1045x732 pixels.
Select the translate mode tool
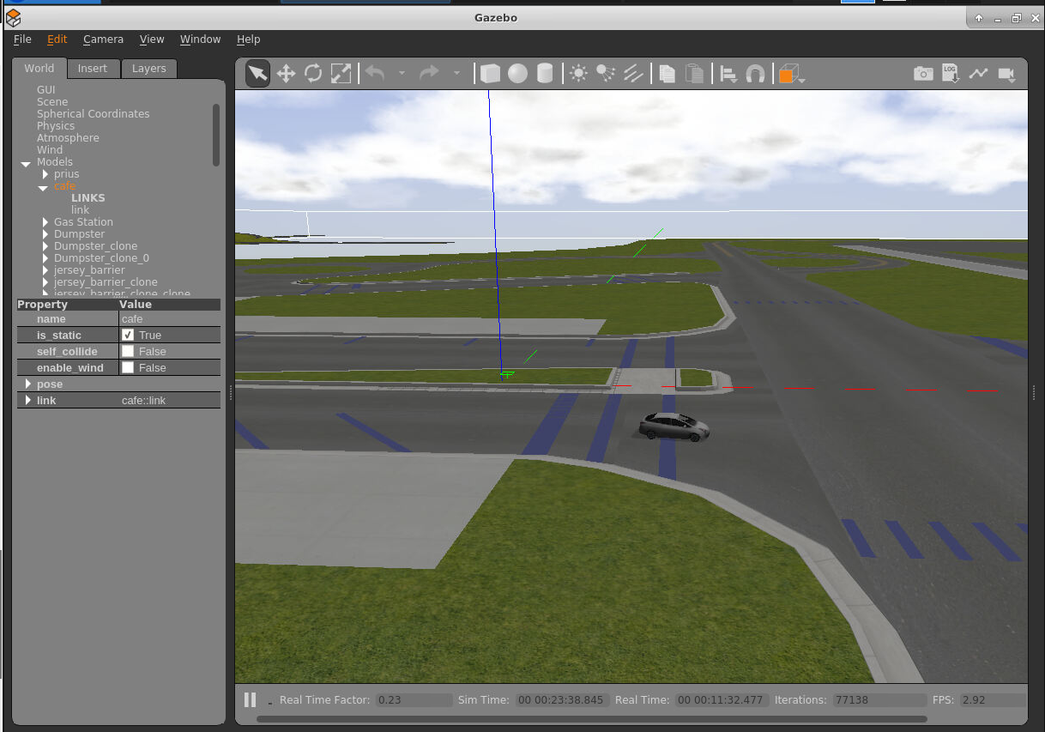tap(286, 74)
